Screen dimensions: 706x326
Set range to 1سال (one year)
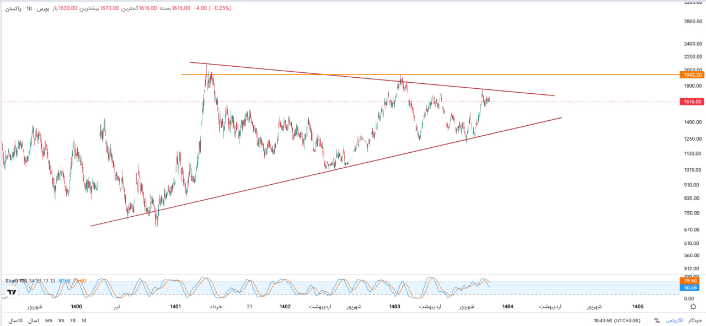tap(34, 320)
